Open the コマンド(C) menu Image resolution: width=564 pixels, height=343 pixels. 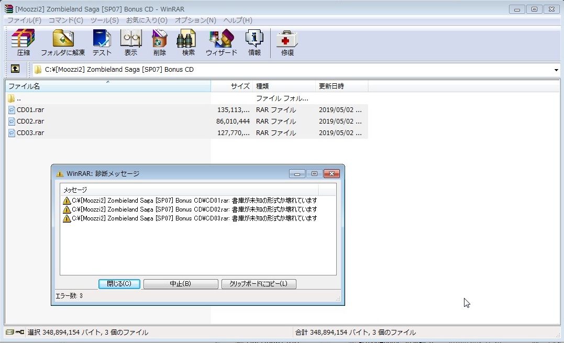pos(66,20)
